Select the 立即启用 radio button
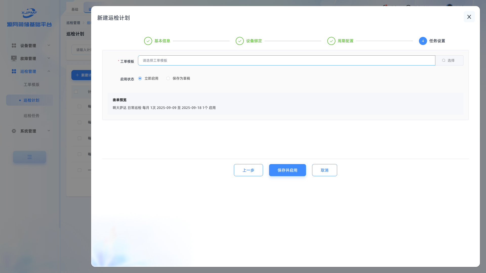The width and height of the screenshot is (486, 273). pyautogui.click(x=140, y=78)
